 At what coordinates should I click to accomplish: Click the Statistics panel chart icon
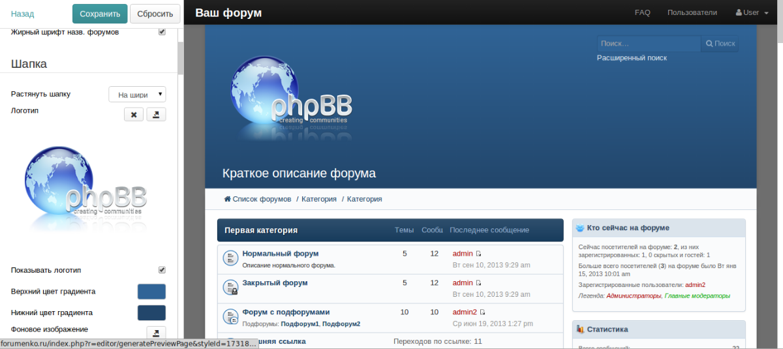[580, 329]
